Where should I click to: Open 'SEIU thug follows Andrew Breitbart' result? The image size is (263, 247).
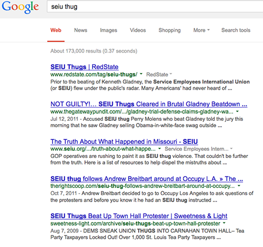(x=147, y=179)
